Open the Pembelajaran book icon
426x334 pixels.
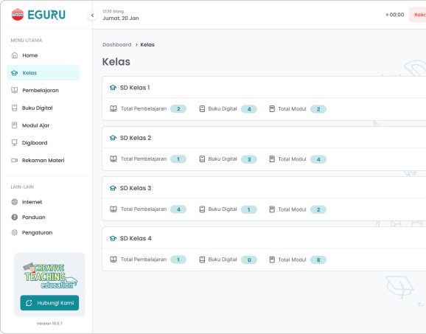click(x=15, y=90)
